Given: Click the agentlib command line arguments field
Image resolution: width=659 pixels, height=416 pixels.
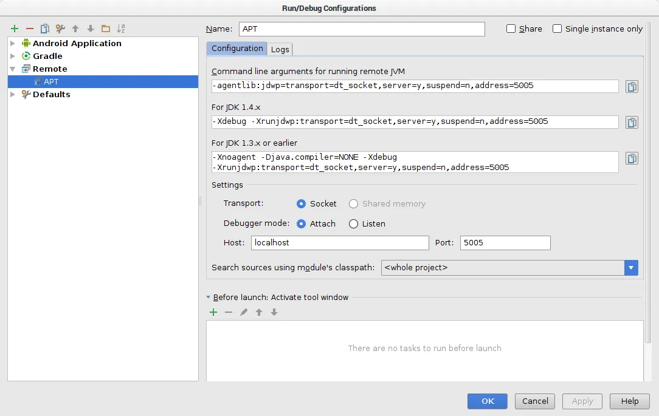Looking at the screenshot, I should (415, 86).
